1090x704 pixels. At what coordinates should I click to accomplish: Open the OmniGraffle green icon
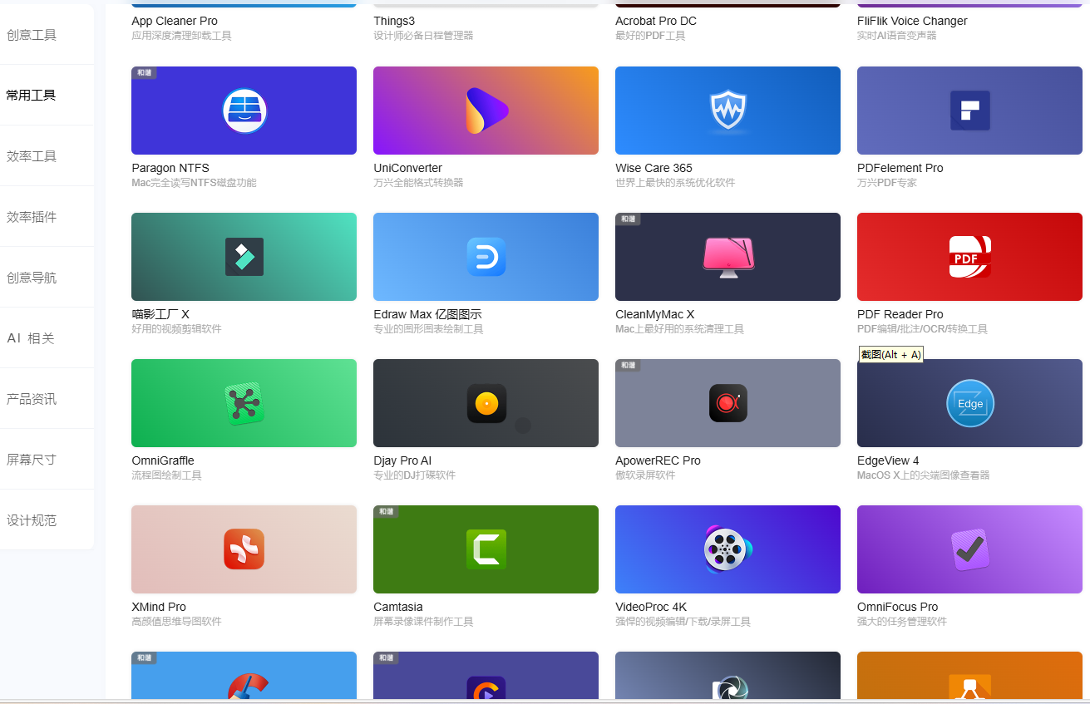[x=244, y=403]
